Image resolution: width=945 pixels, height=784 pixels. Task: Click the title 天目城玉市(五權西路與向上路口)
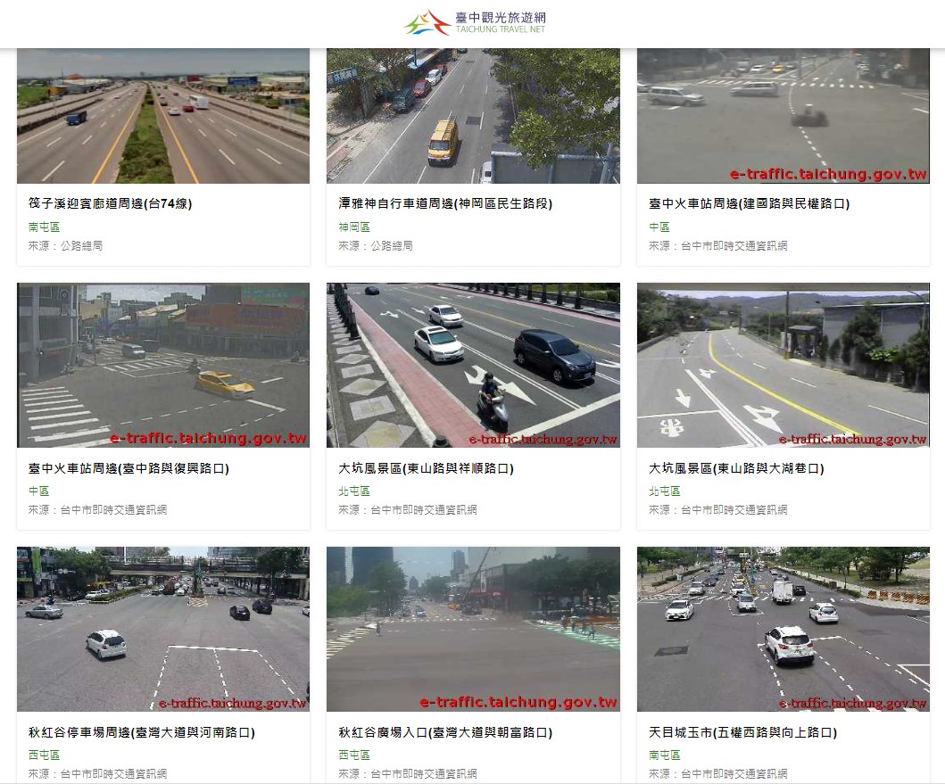(742, 732)
